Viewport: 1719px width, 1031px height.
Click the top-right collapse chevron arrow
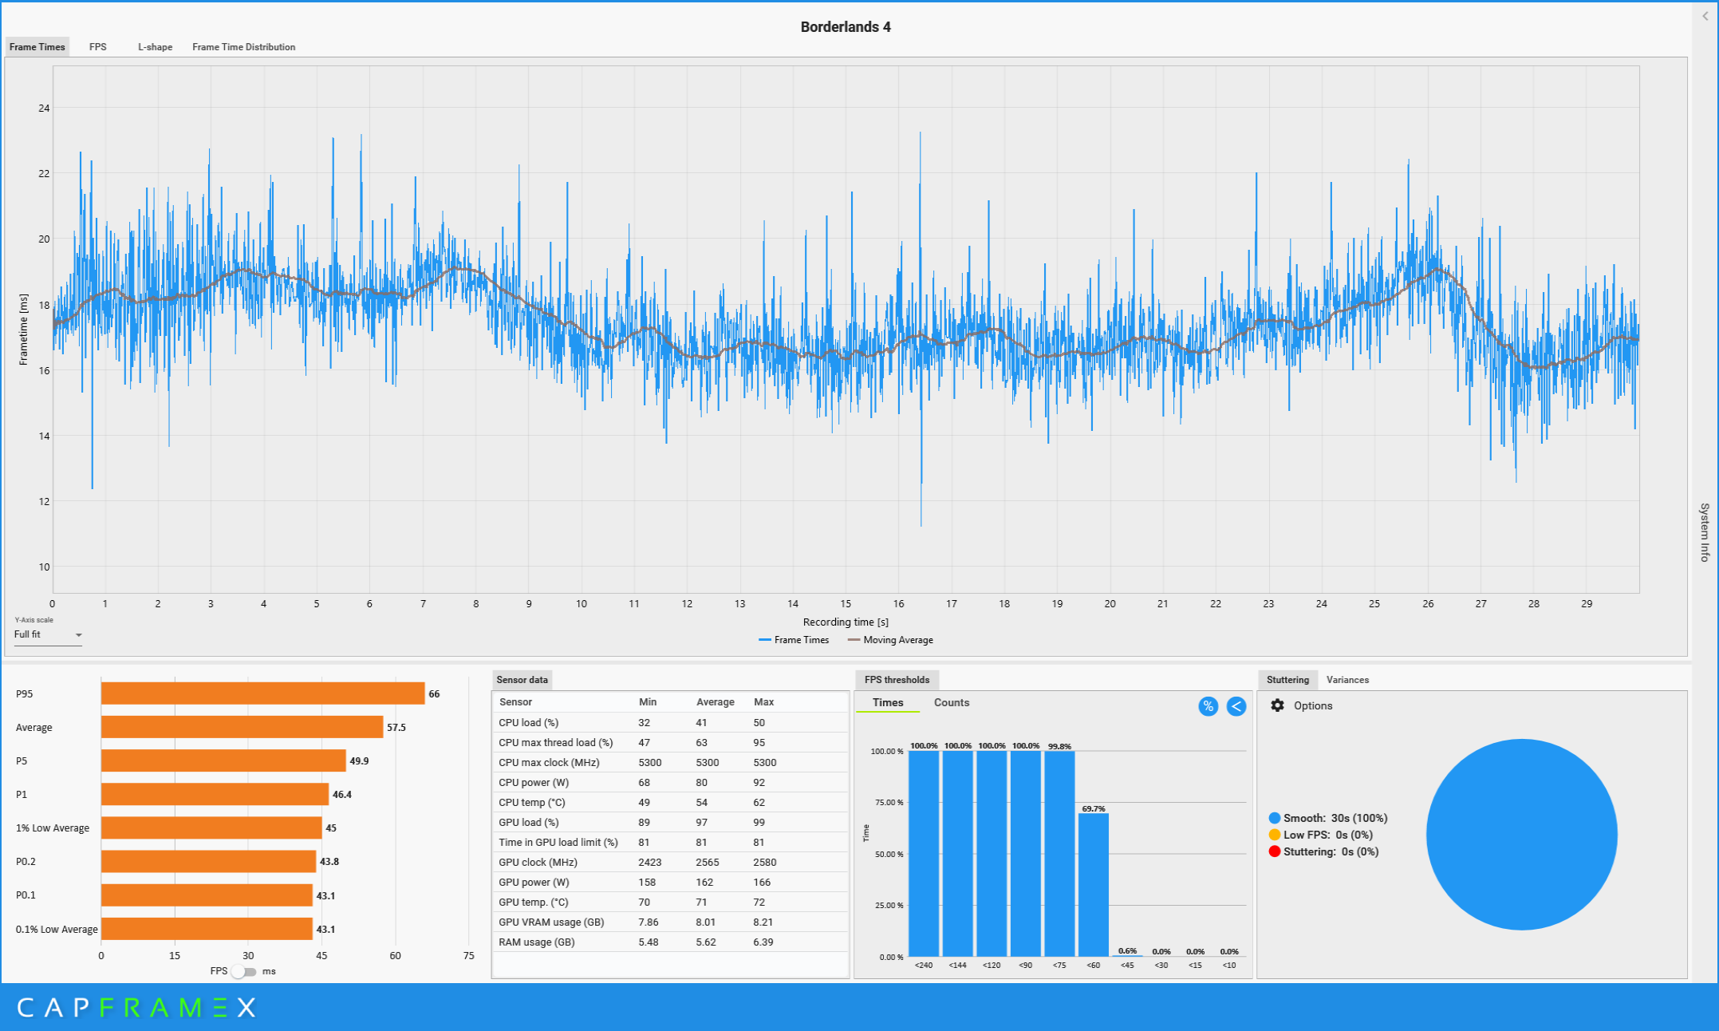point(1705,16)
